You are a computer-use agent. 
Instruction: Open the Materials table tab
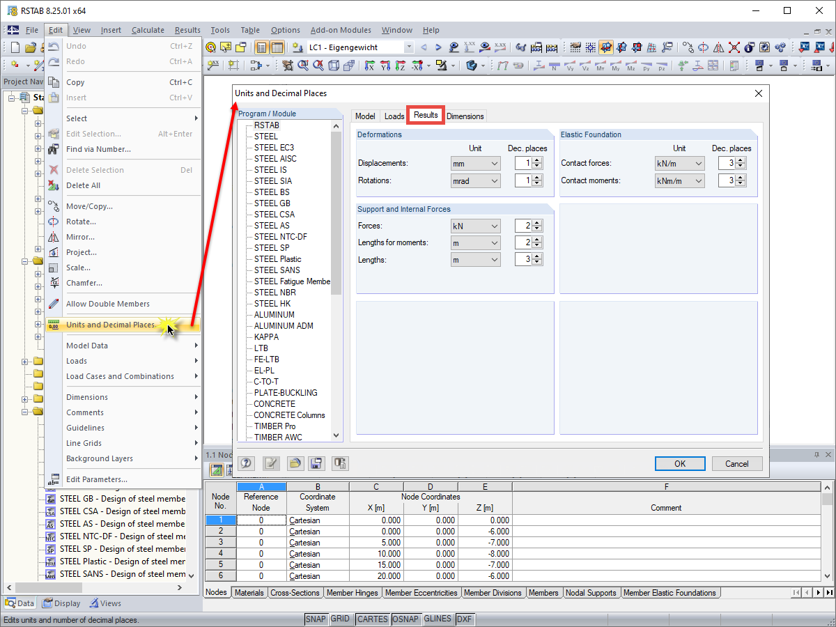point(249,593)
